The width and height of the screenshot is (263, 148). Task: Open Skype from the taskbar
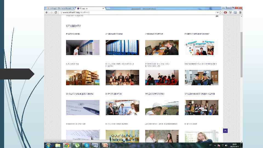point(87,145)
